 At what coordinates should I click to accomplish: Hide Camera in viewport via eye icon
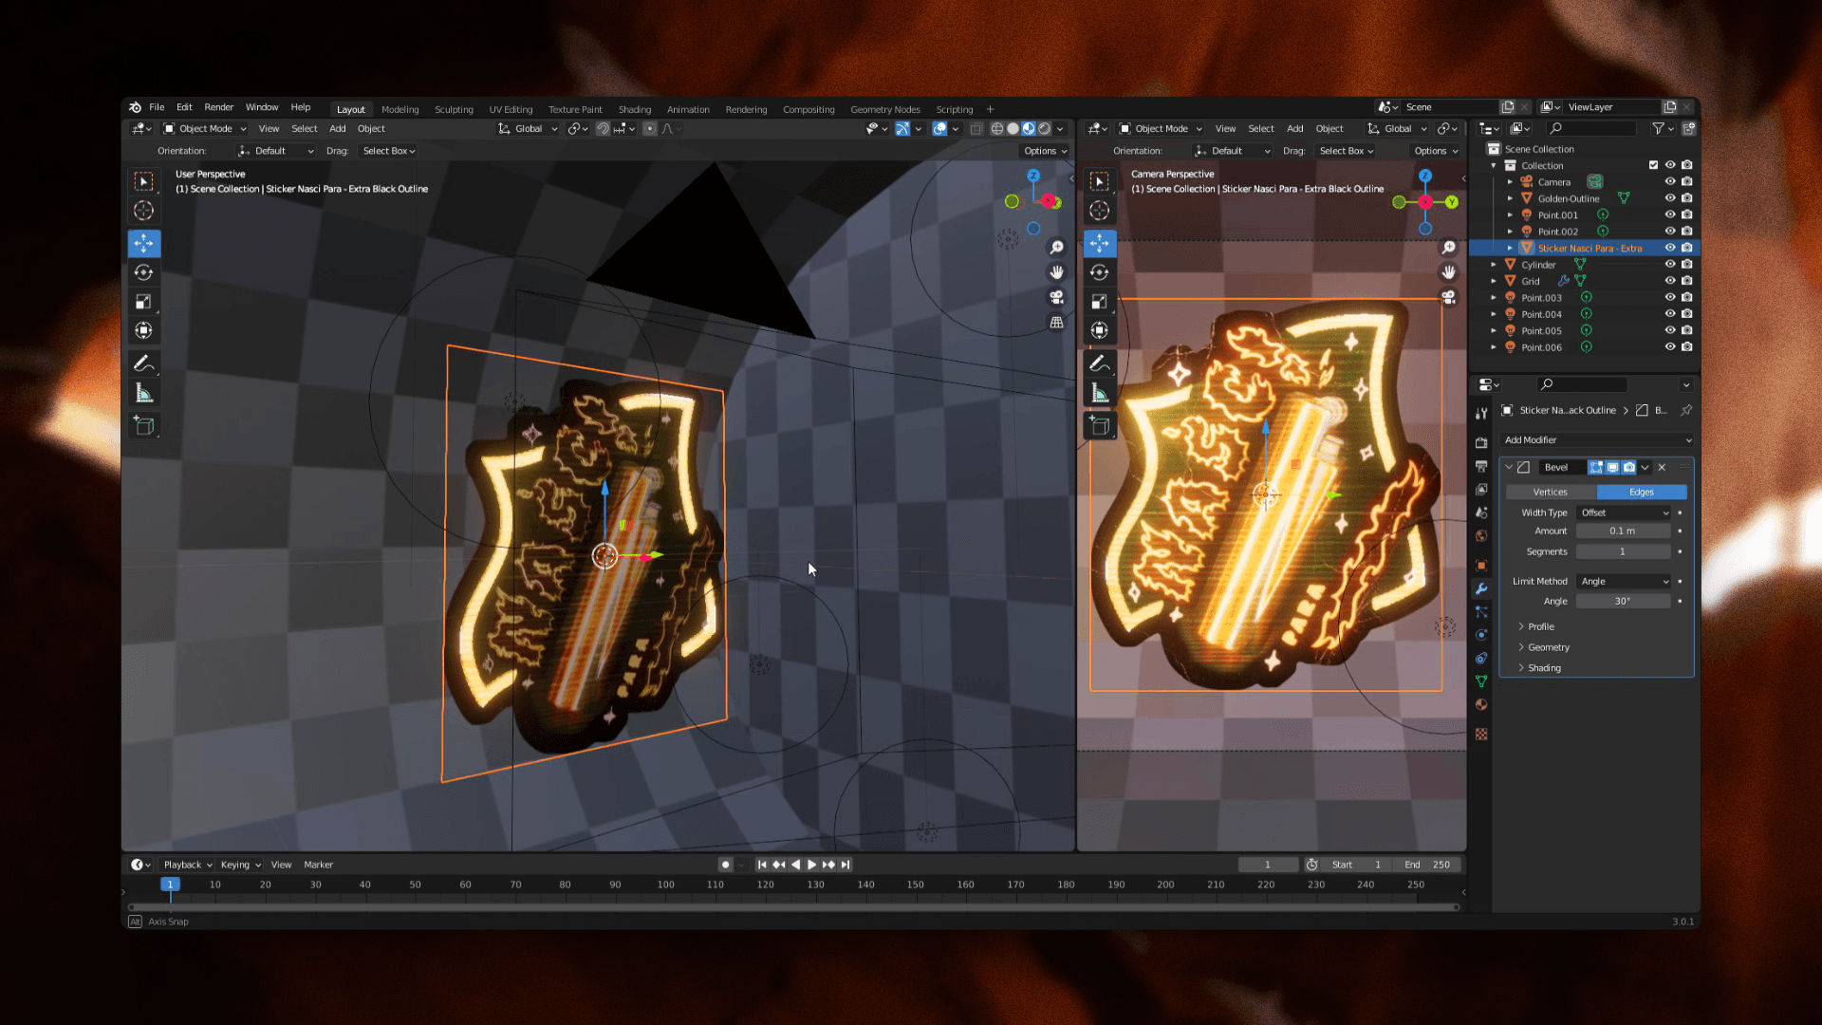[1670, 182]
